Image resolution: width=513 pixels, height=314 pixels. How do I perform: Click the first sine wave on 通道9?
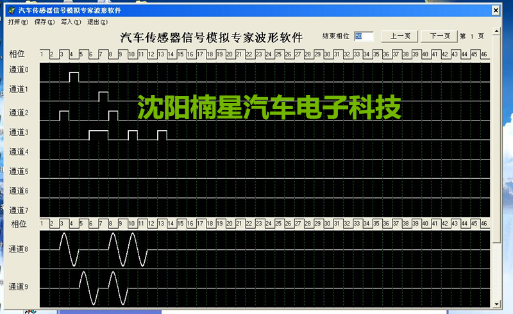coord(88,288)
